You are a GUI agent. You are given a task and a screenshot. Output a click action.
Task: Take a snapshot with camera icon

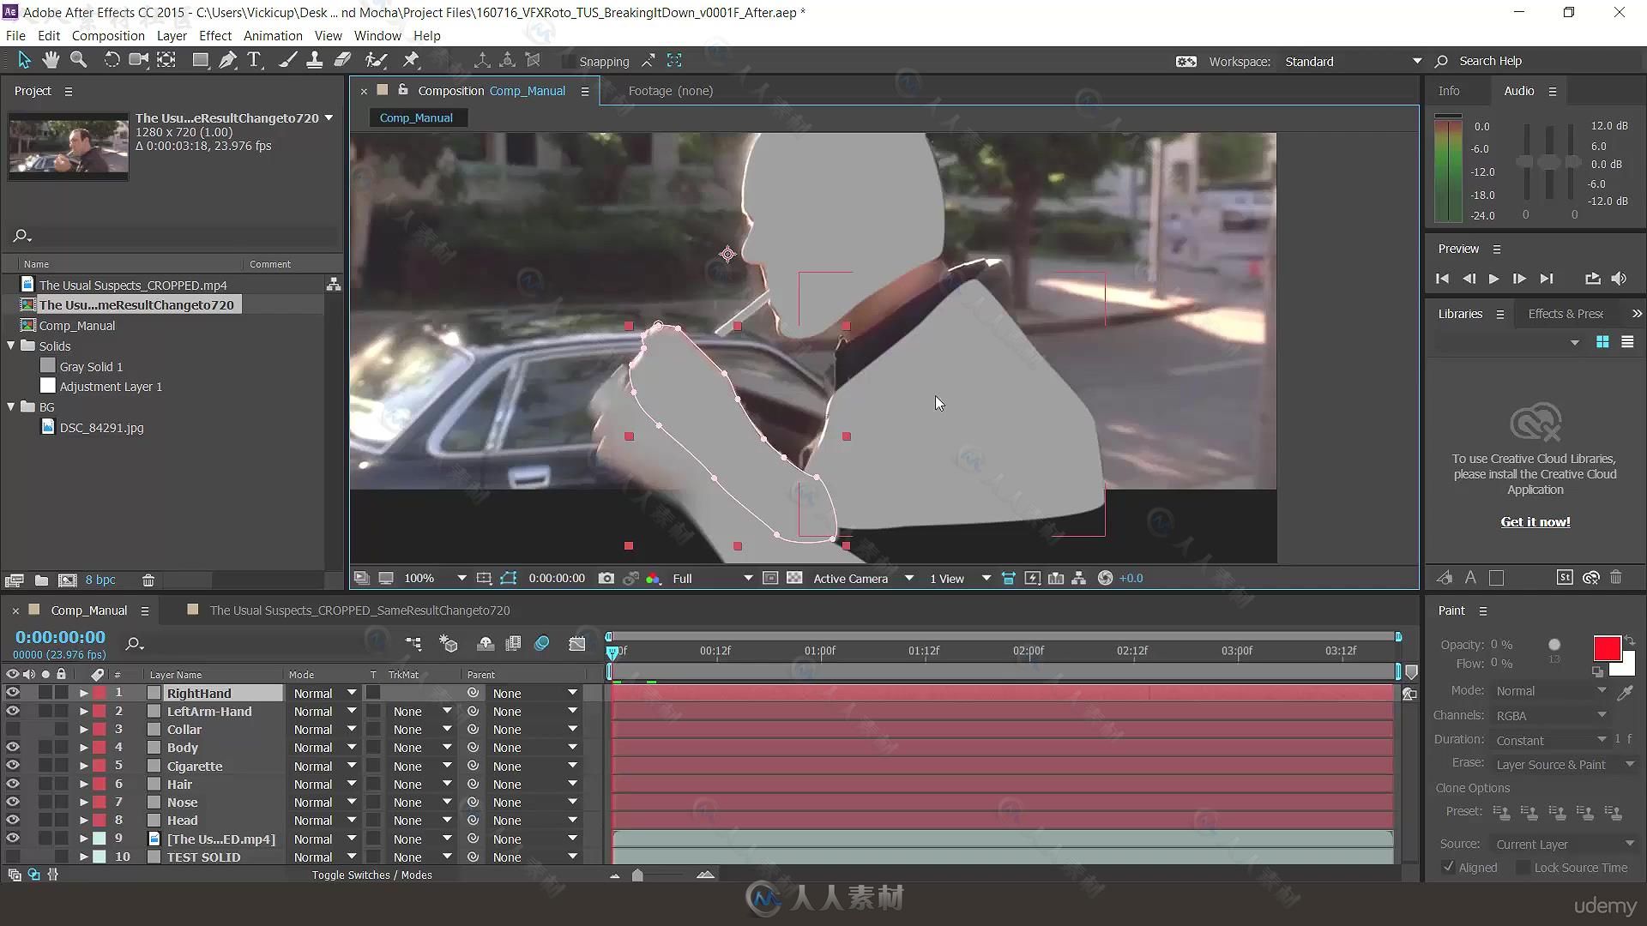606,579
